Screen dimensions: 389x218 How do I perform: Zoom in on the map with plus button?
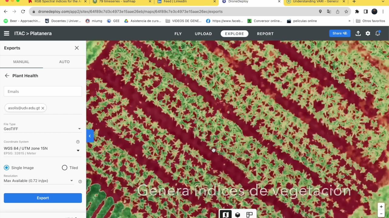tap(381, 207)
